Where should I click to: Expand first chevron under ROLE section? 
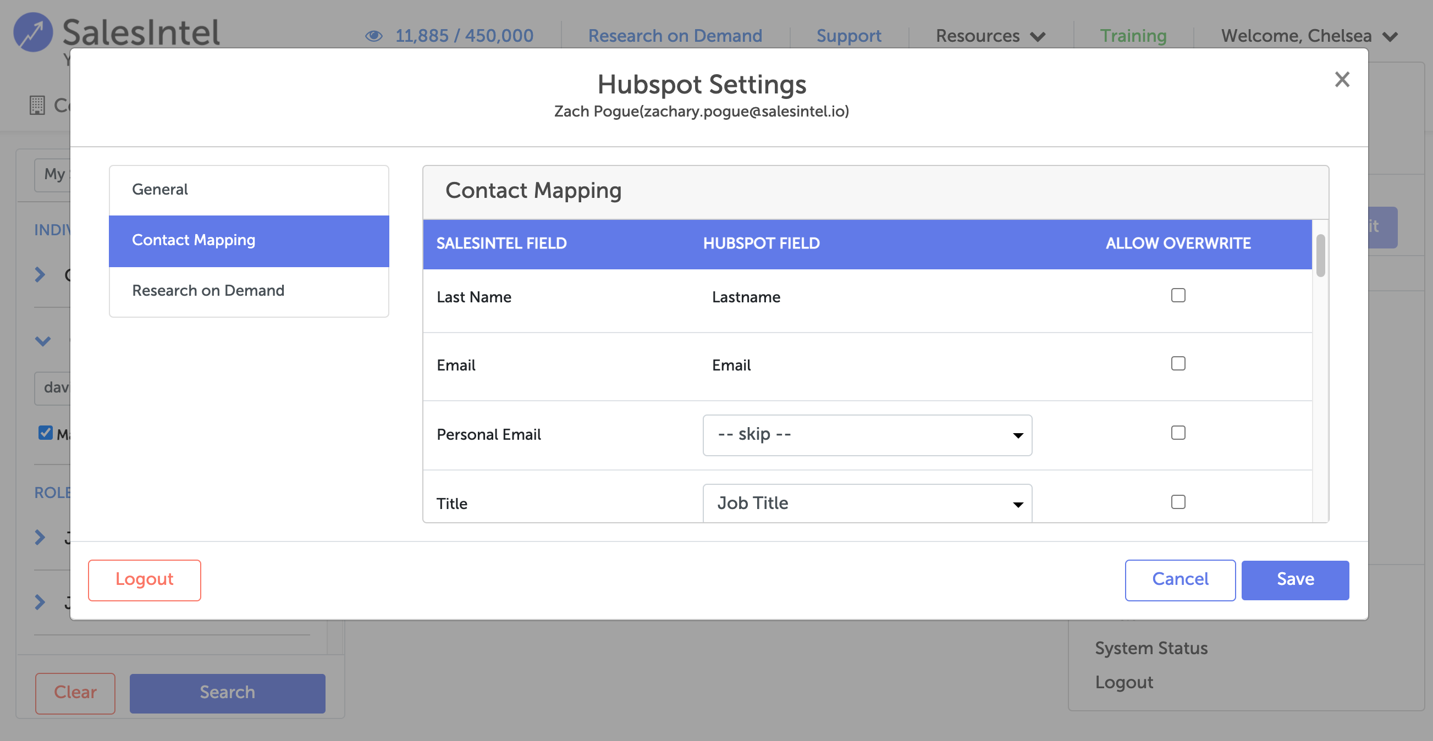point(40,538)
